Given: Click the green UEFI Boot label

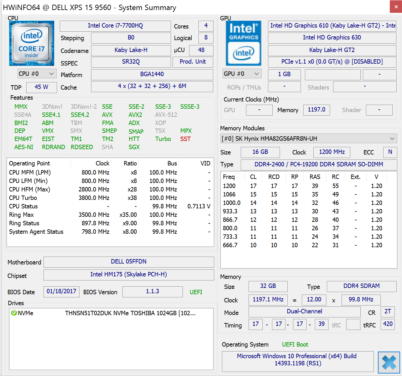Looking at the screenshot, I should point(295,345).
